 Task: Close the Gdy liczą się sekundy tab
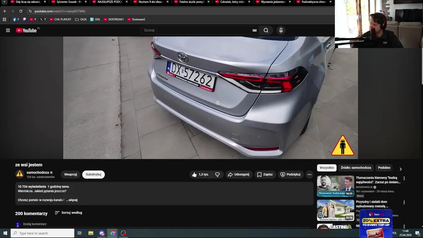point(45,2)
